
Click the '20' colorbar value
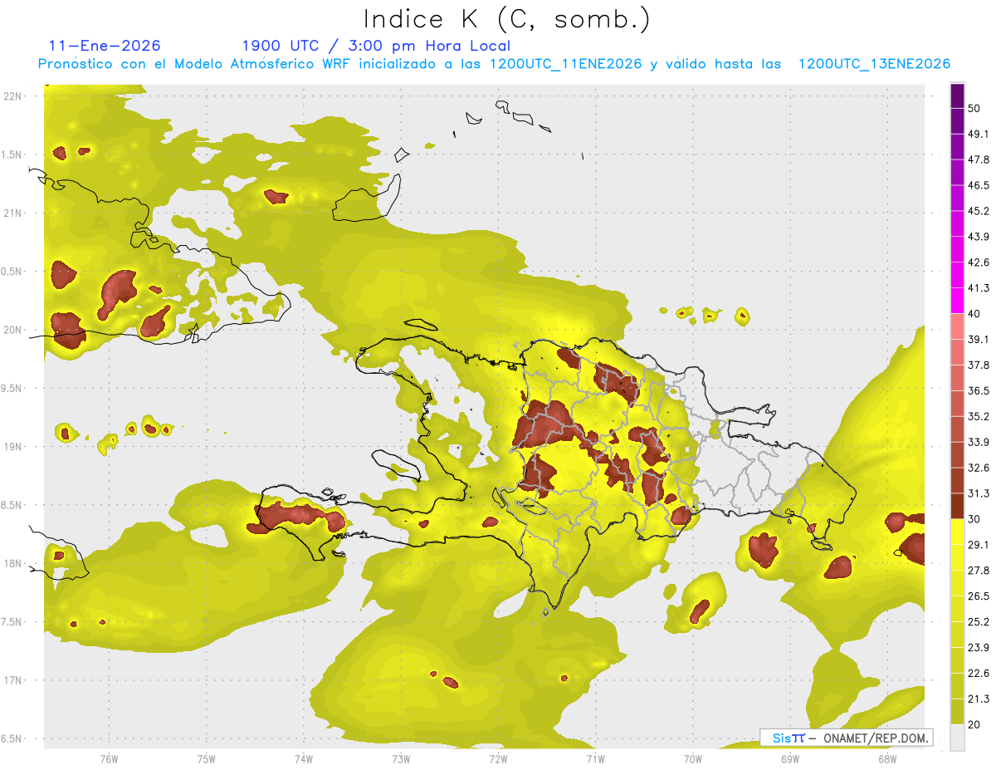(974, 725)
